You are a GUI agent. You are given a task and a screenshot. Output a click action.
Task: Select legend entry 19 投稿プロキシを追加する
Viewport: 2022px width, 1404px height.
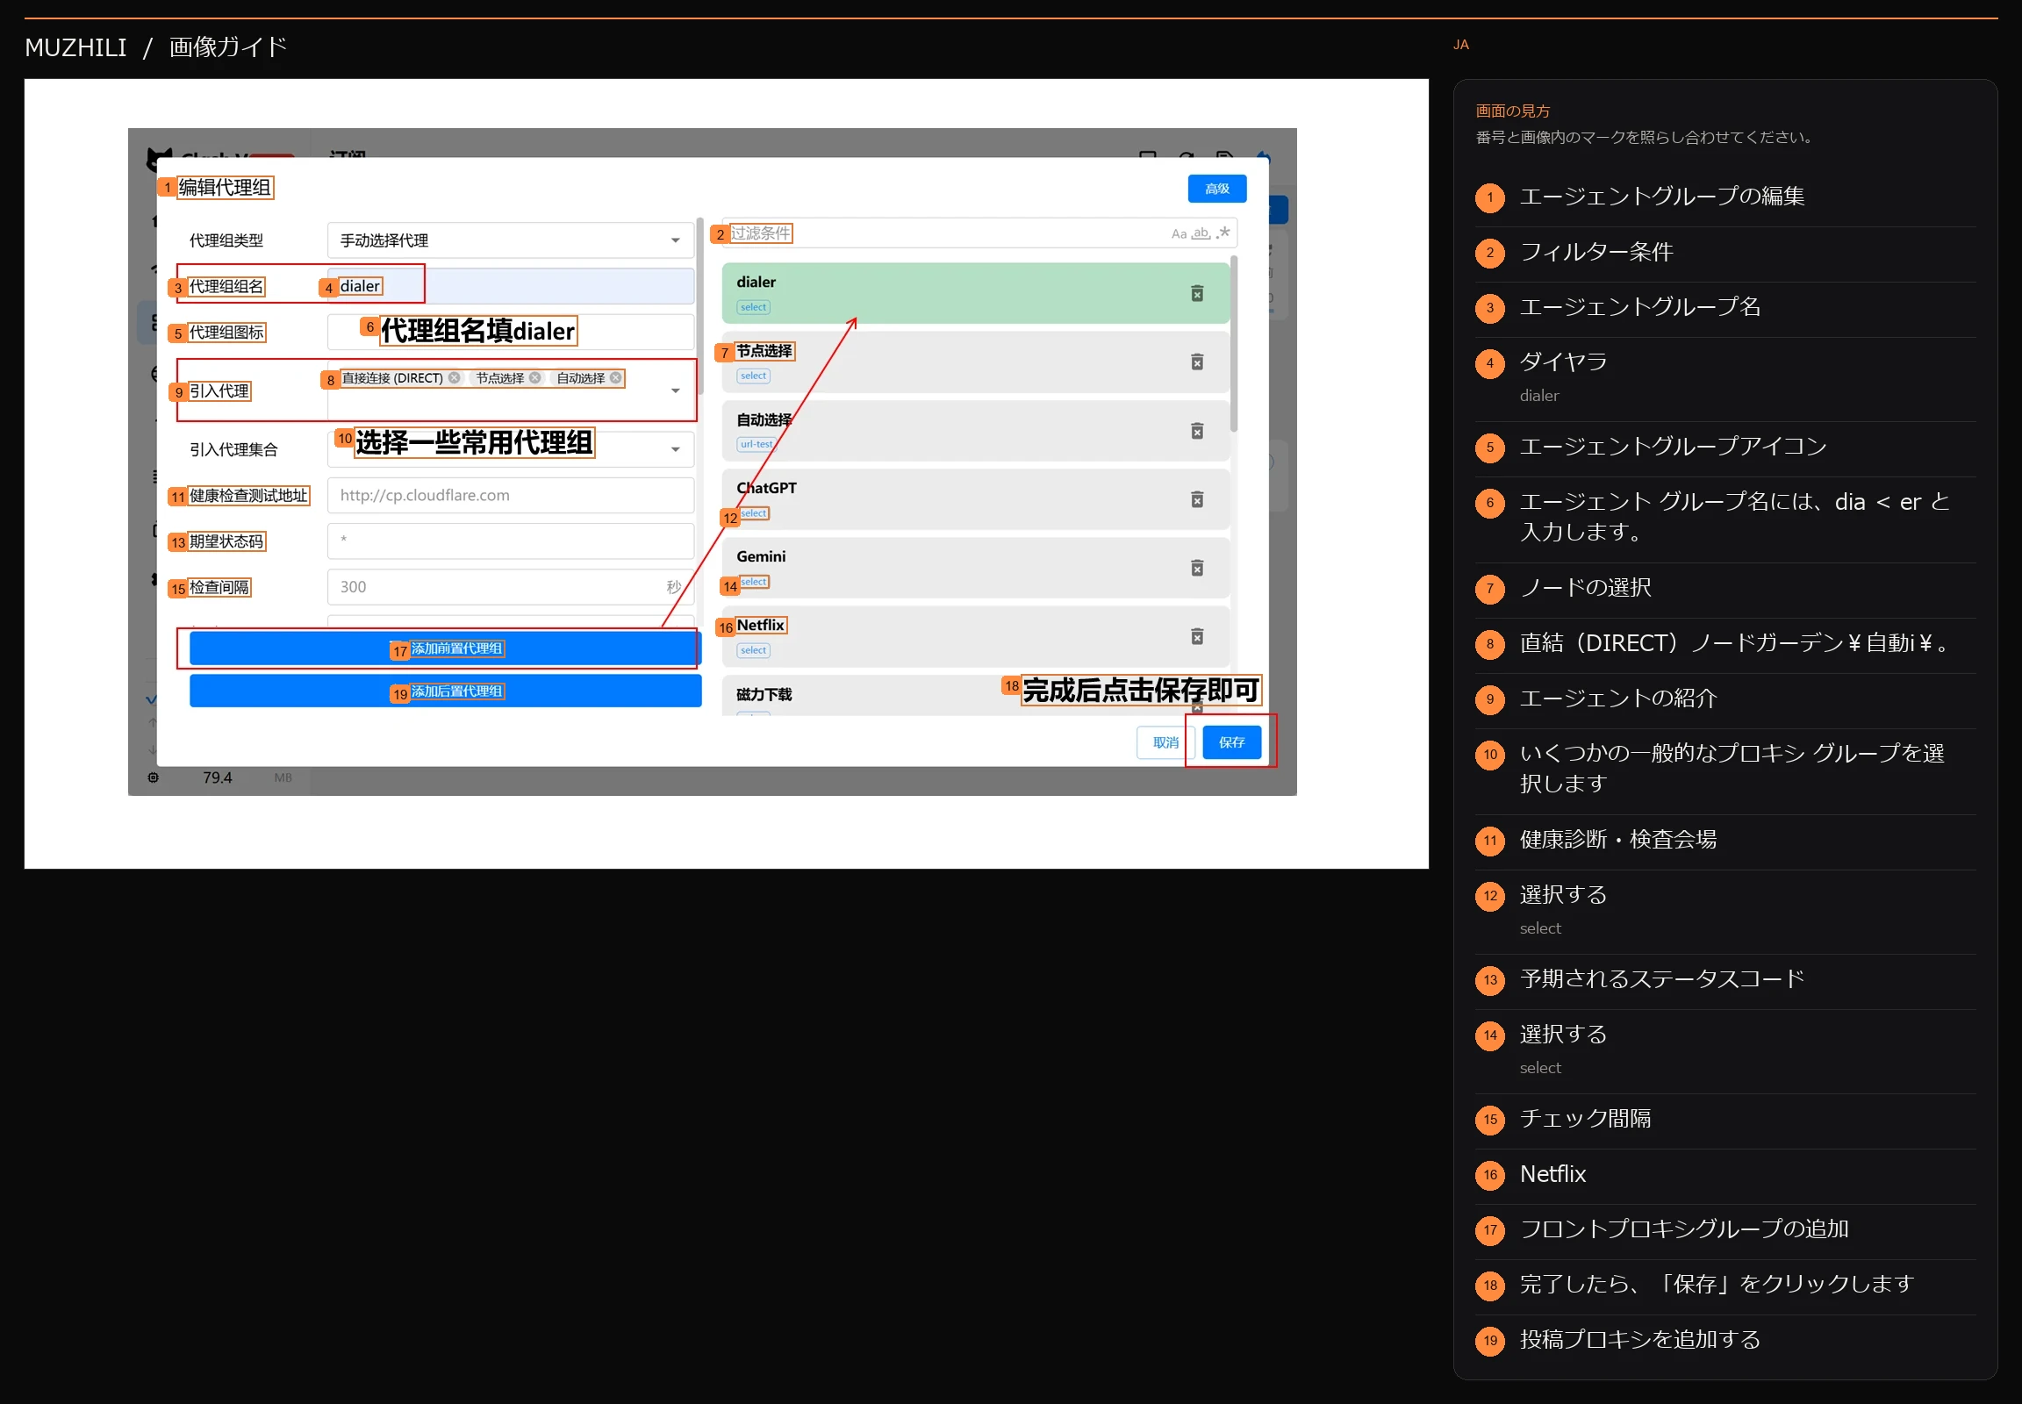coord(1724,1341)
